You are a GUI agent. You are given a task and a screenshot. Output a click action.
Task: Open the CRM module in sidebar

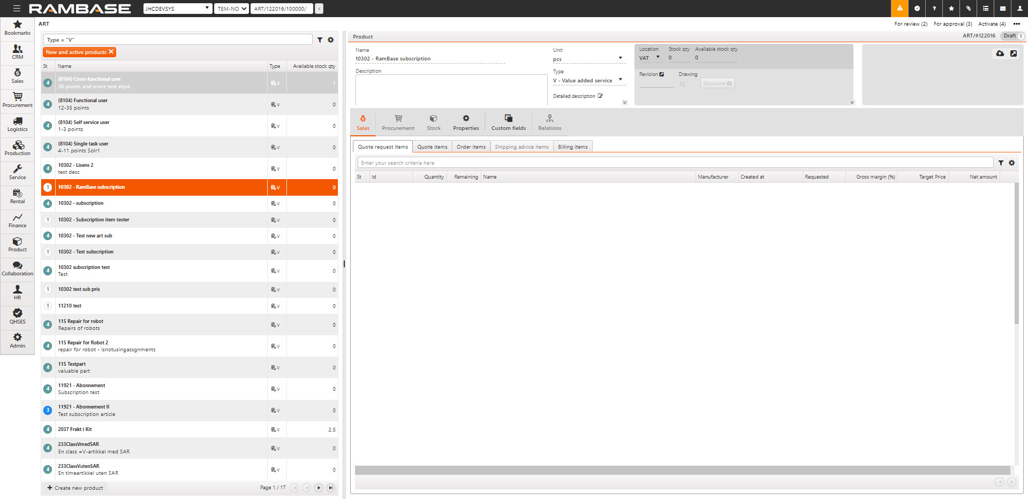coord(17,52)
